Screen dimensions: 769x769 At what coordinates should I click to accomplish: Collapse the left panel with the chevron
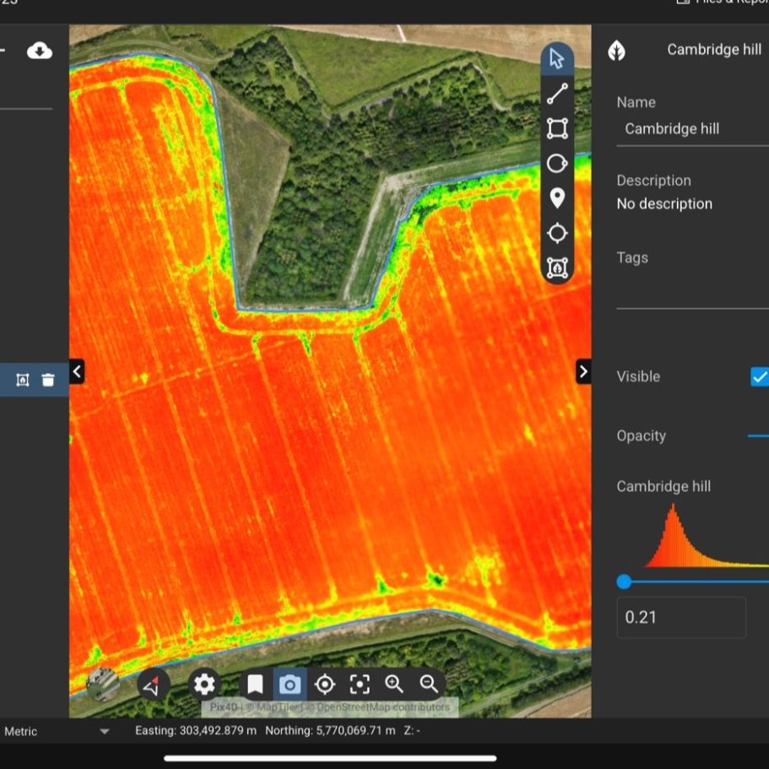(76, 371)
